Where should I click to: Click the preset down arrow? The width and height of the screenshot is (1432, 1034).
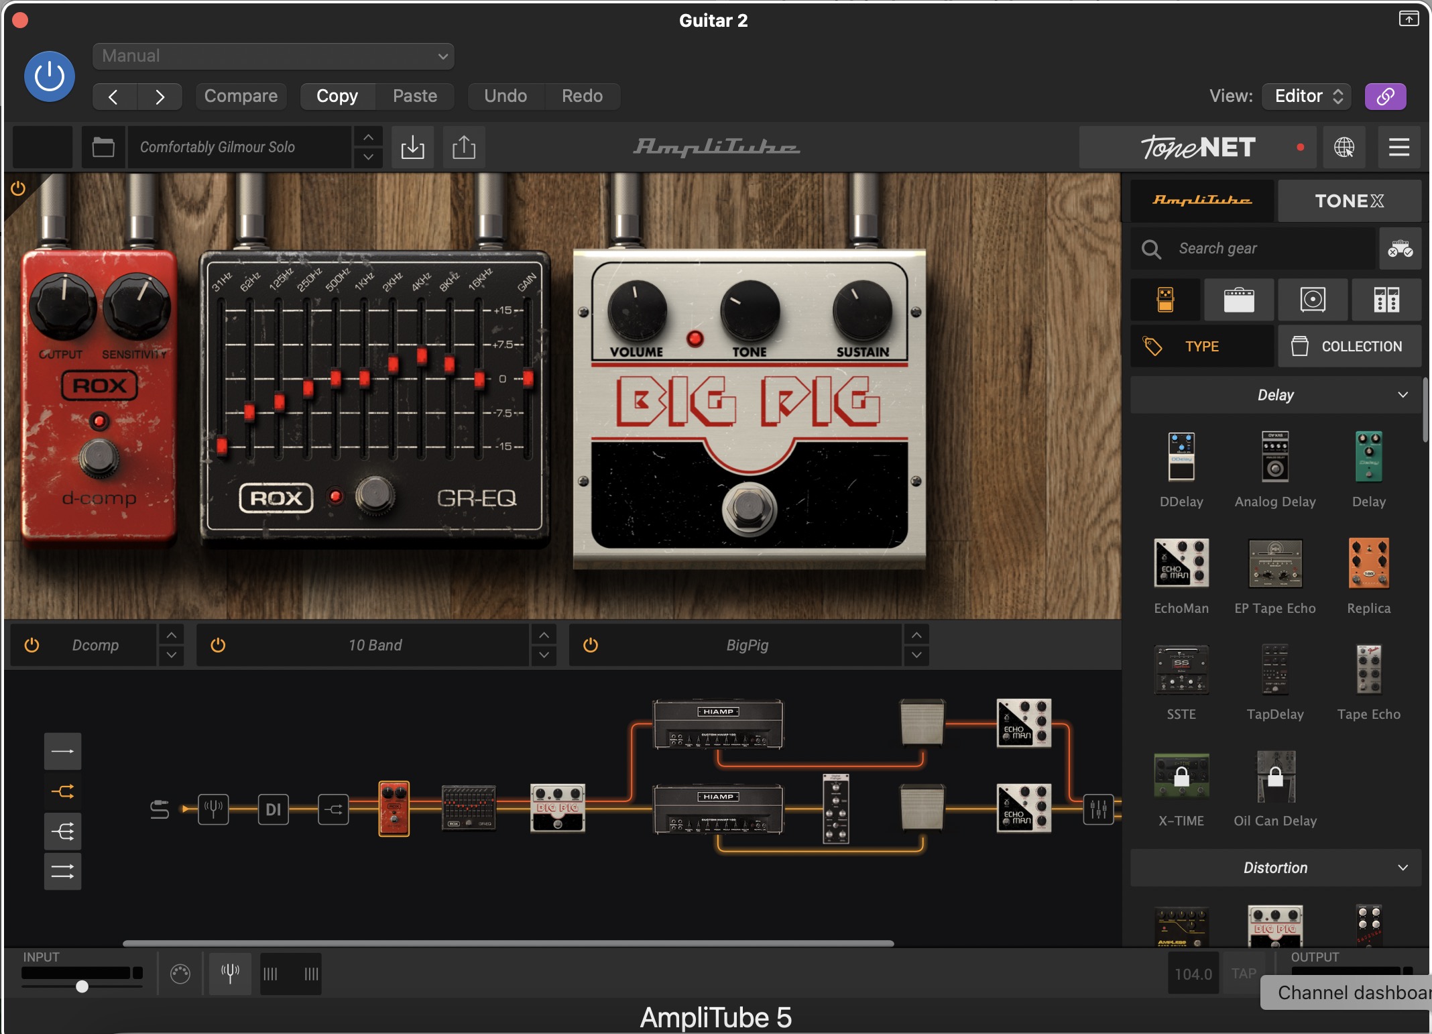click(368, 158)
